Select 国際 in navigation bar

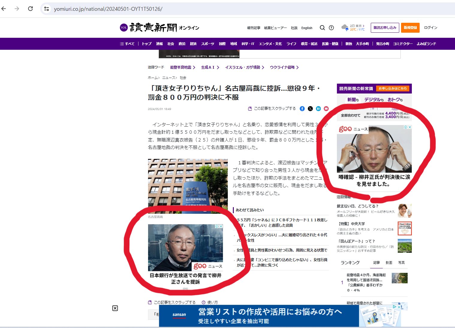(x=222, y=44)
